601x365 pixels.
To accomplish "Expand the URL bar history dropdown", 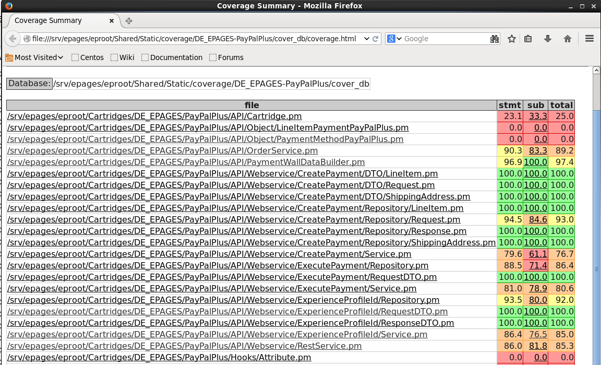I will (x=366, y=39).
